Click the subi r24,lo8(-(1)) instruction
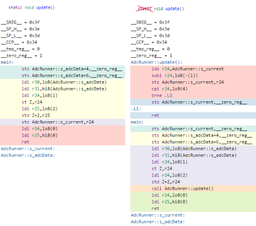Image resolution: width=256 pixels, height=226 pixels. pyautogui.click(x=193, y=76)
